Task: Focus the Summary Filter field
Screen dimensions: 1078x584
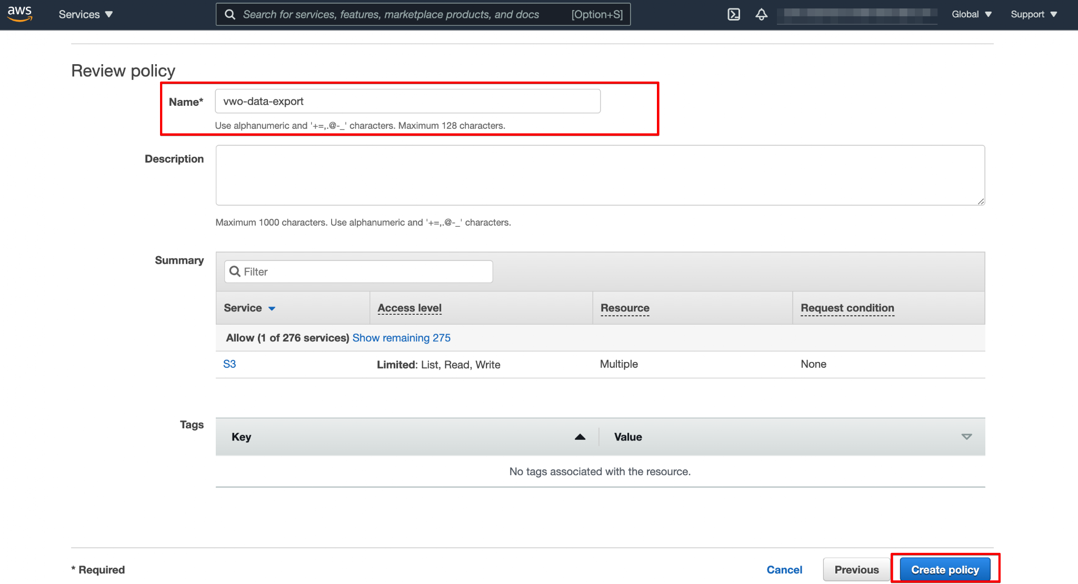Action: pyautogui.click(x=358, y=271)
